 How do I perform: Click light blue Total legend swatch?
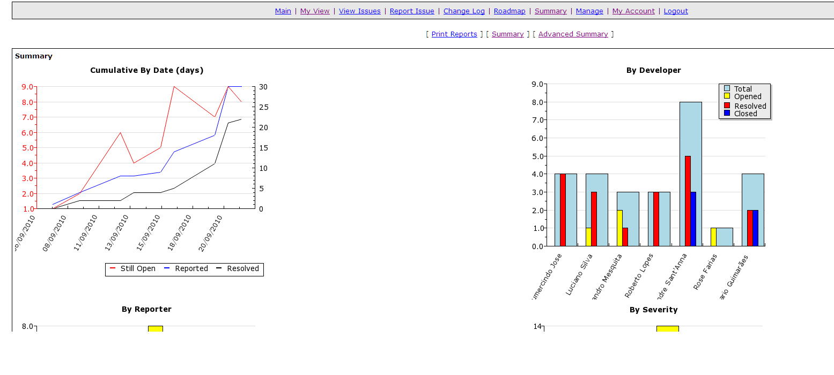click(x=727, y=88)
